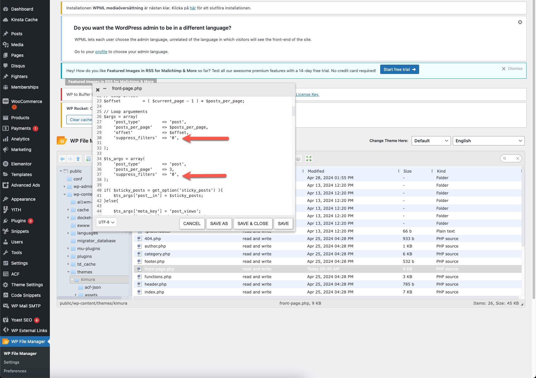The image size is (536, 378).
Task: Click the License Key link
Action: (x=308, y=94)
